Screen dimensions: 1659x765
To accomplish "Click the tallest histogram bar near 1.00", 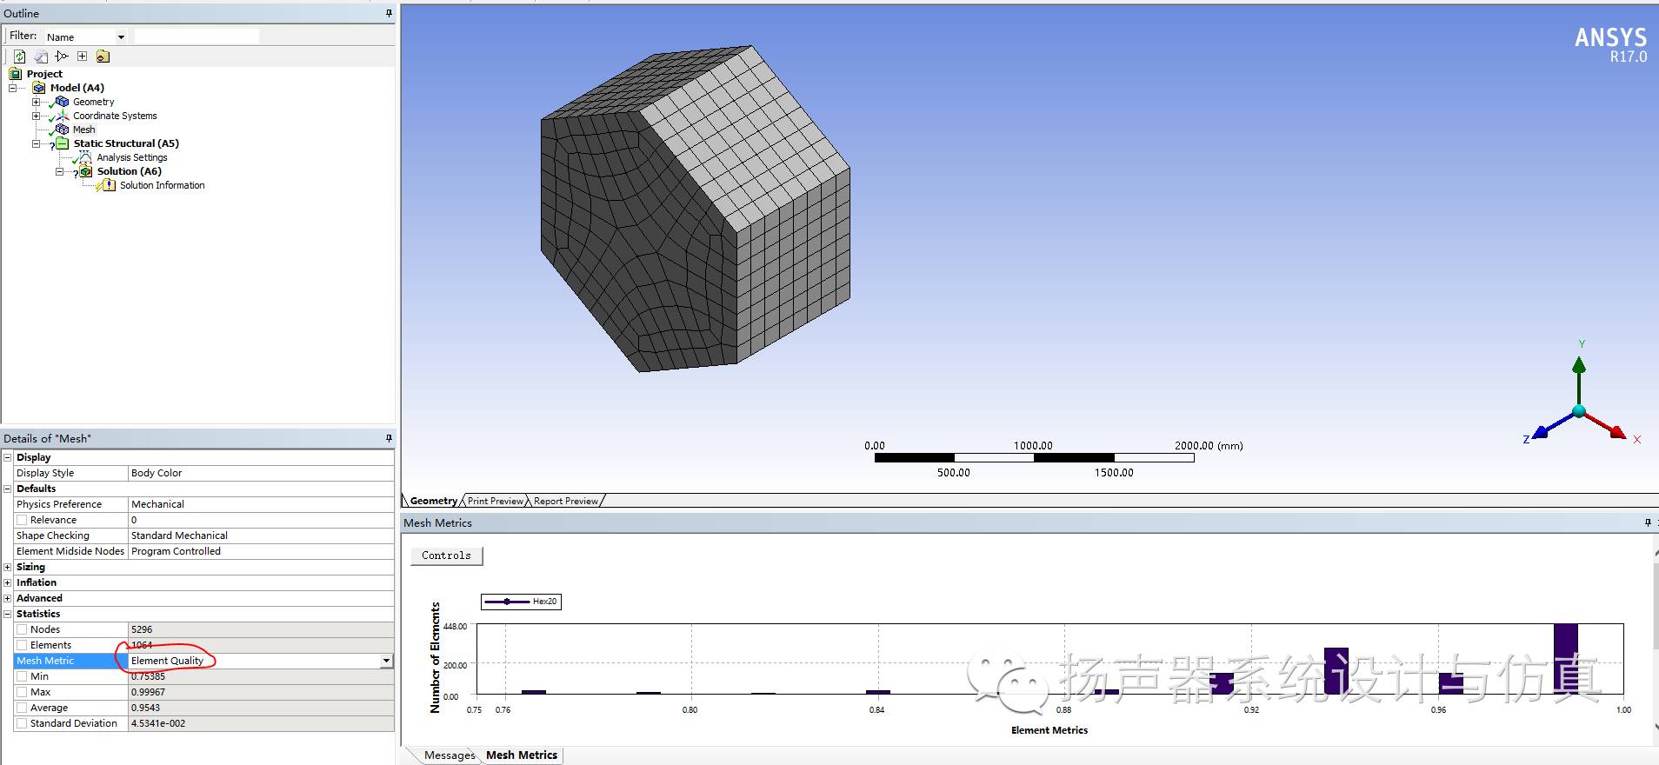I will pyautogui.click(x=1565, y=659).
